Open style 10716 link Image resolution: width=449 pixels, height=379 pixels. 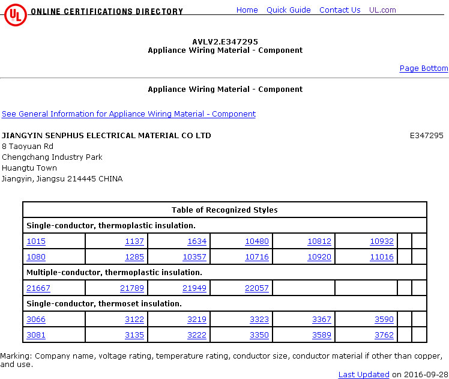pyautogui.click(x=257, y=256)
